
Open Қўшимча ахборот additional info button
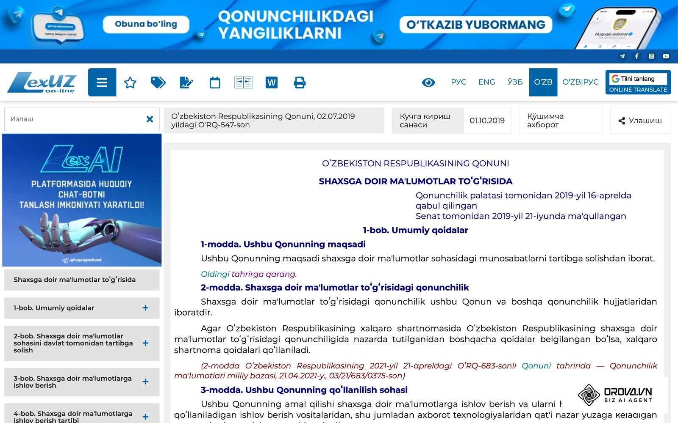(x=560, y=121)
